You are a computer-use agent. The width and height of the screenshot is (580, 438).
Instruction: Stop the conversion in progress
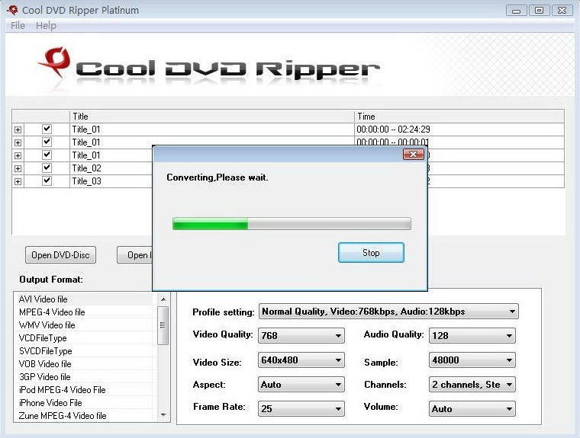click(x=371, y=253)
